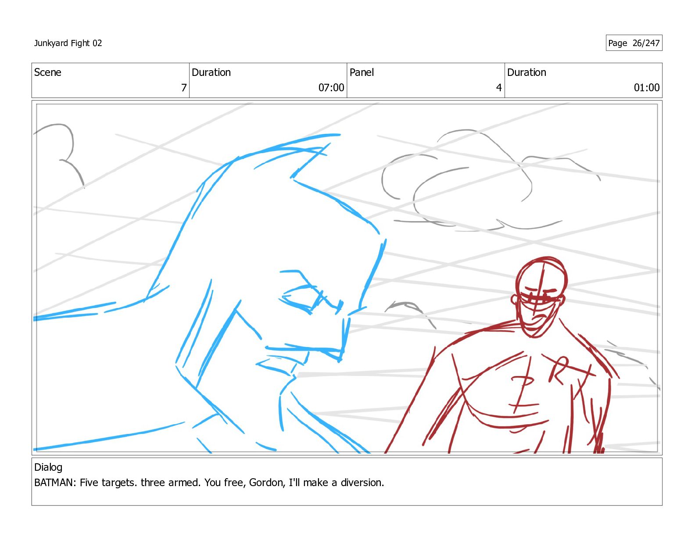Click the 'Page 26/247' page number box
Screen dimensions: 695x537
[634, 43]
